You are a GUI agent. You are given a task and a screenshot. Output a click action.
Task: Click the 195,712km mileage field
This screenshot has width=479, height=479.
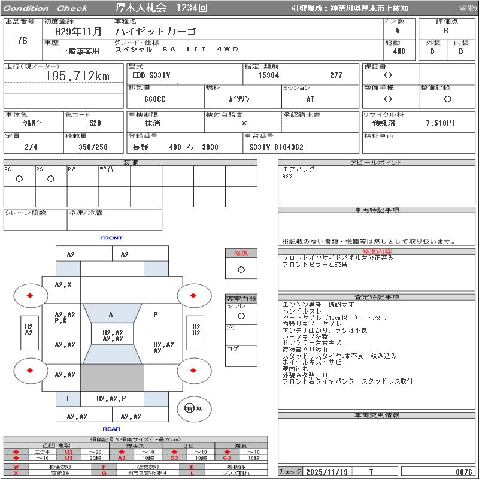(78, 76)
